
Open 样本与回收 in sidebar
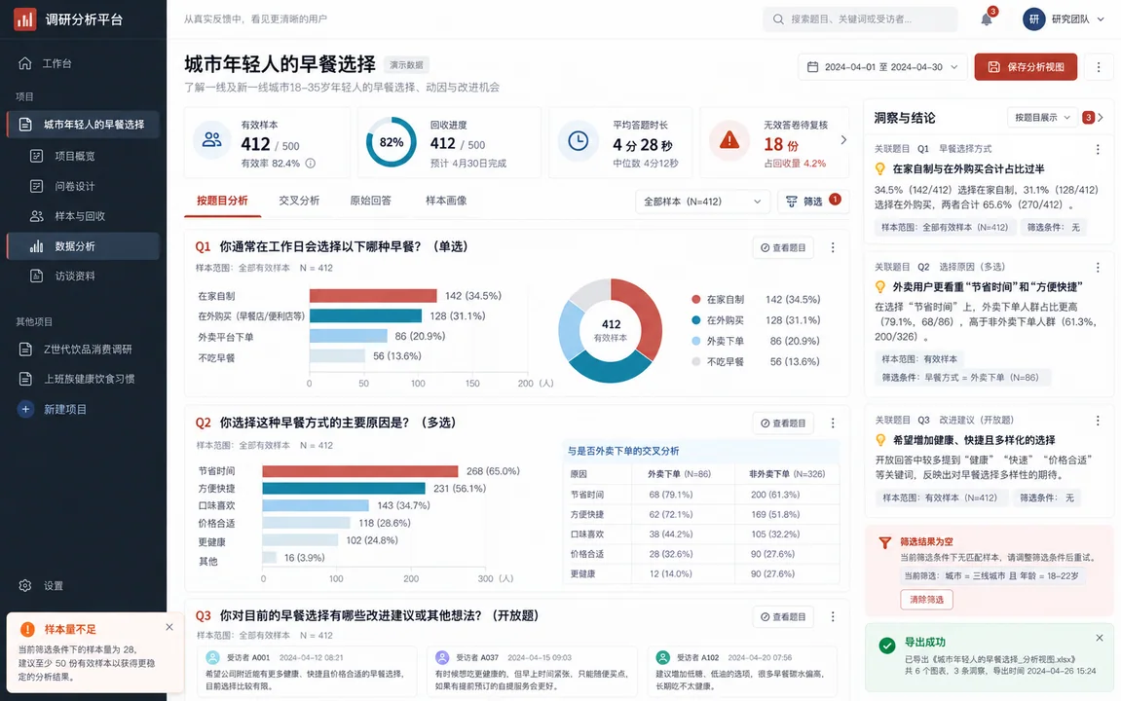83,216
